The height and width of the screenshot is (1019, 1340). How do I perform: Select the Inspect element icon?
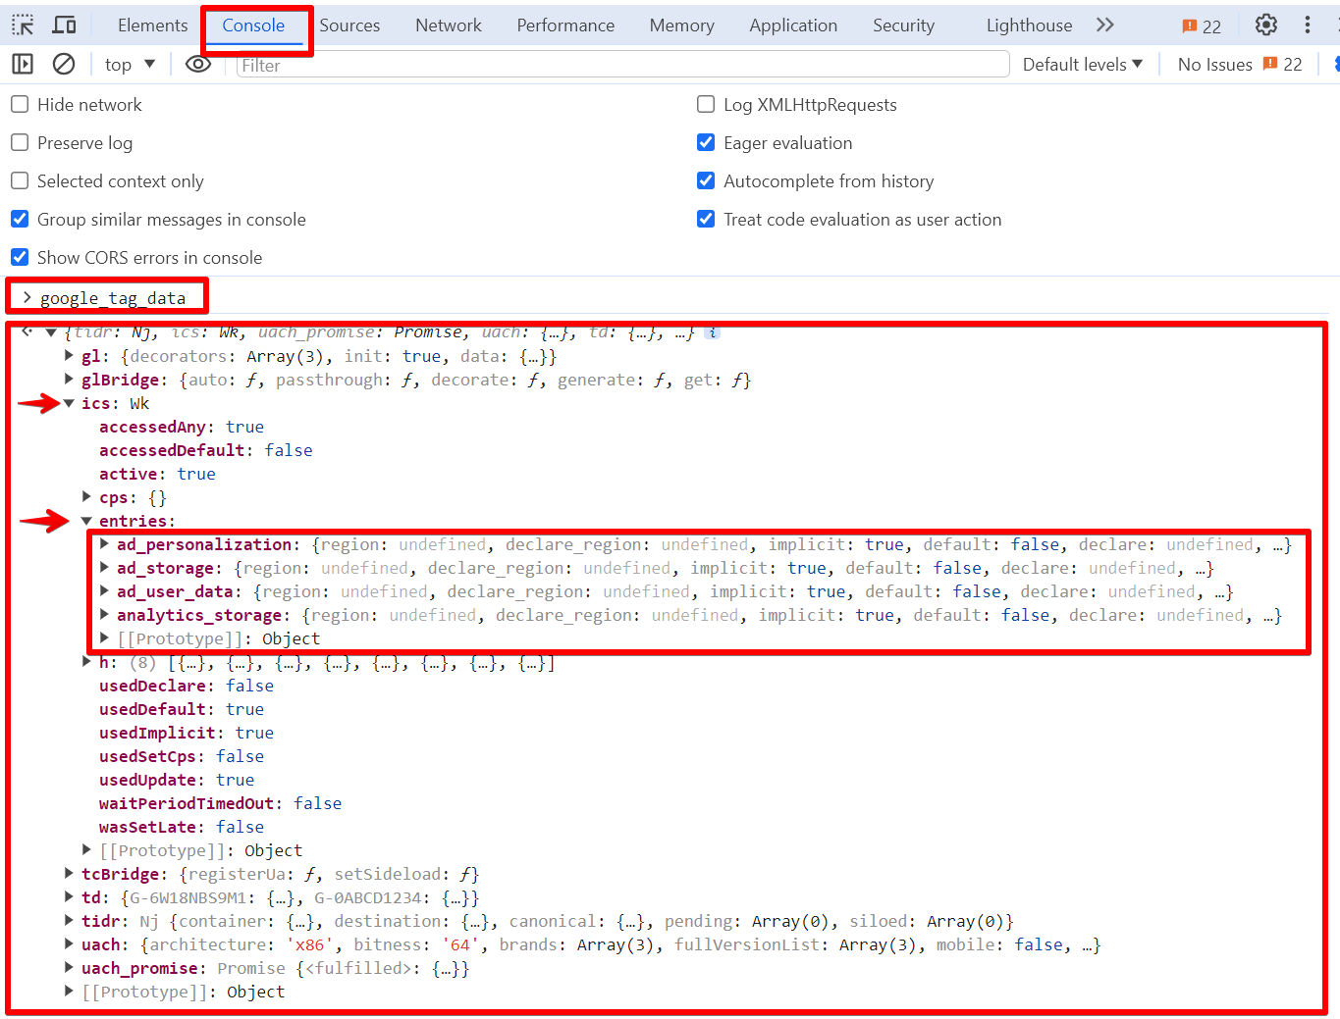tap(22, 24)
